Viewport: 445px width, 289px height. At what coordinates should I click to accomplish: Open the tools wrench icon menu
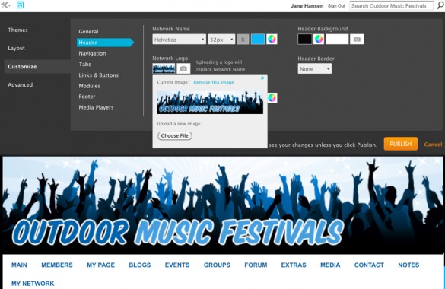tap(5, 5)
